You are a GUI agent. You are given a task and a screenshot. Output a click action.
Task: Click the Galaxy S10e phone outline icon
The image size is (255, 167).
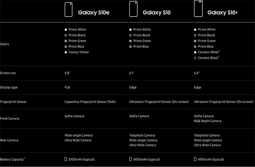(69, 9)
